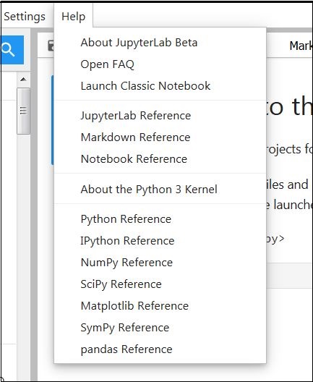Open SymPy Reference link
313x382 pixels.
coord(160,328)
